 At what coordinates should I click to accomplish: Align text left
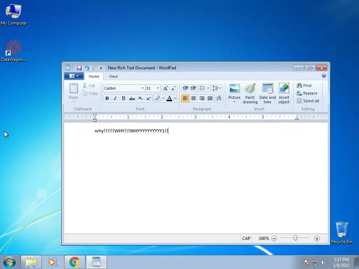(x=185, y=98)
